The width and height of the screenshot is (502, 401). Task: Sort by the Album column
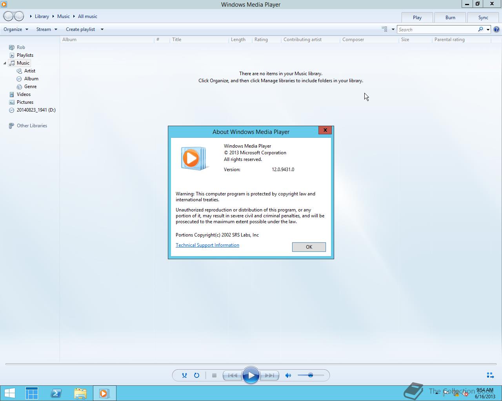[107, 40]
